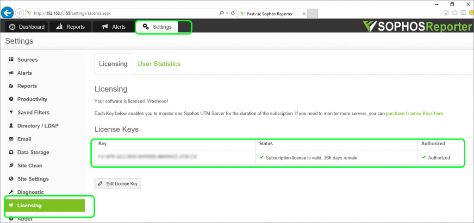Screen dimensions: 474x223
Task: Open the Alerts top navigation tab
Action: pos(114,26)
